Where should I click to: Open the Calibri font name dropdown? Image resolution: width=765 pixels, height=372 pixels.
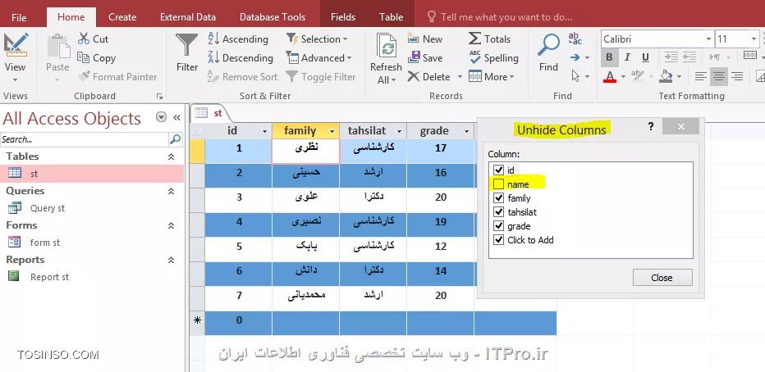pyautogui.click(x=708, y=39)
